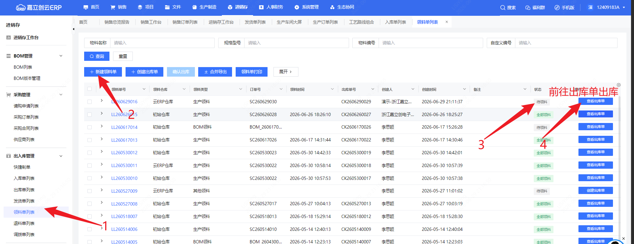
Task: Switch to the 销售总览报告 tab
Action: (x=117, y=22)
